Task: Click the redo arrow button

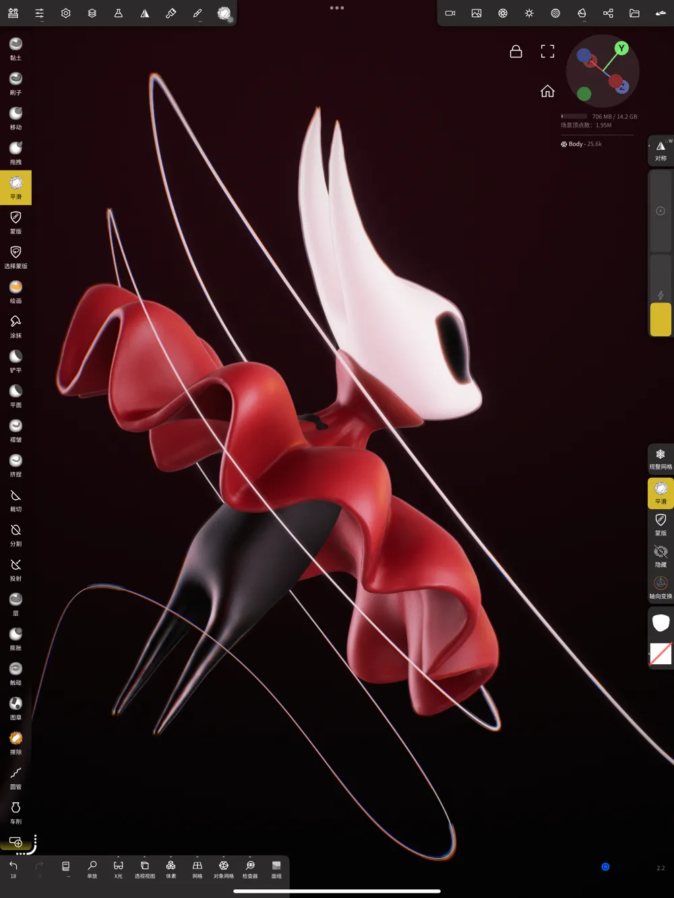Action: (39, 868)
